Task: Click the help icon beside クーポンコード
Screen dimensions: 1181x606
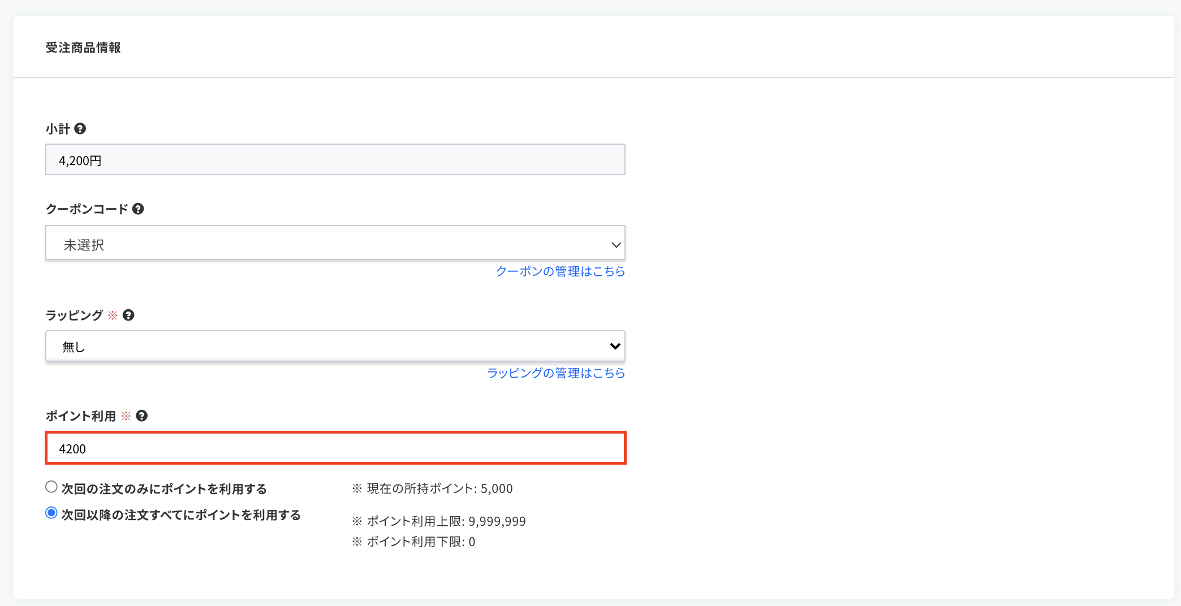Action: pos(138,209)
